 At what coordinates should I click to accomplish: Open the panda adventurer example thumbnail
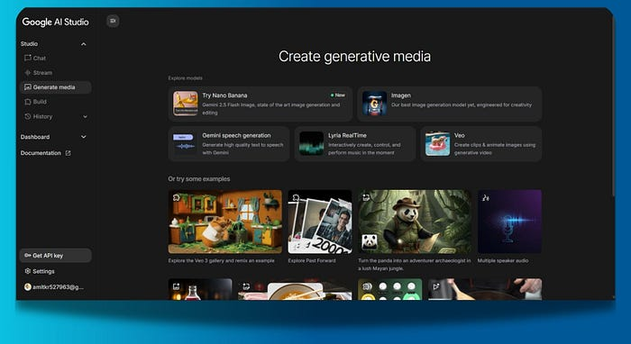point(415,222)
